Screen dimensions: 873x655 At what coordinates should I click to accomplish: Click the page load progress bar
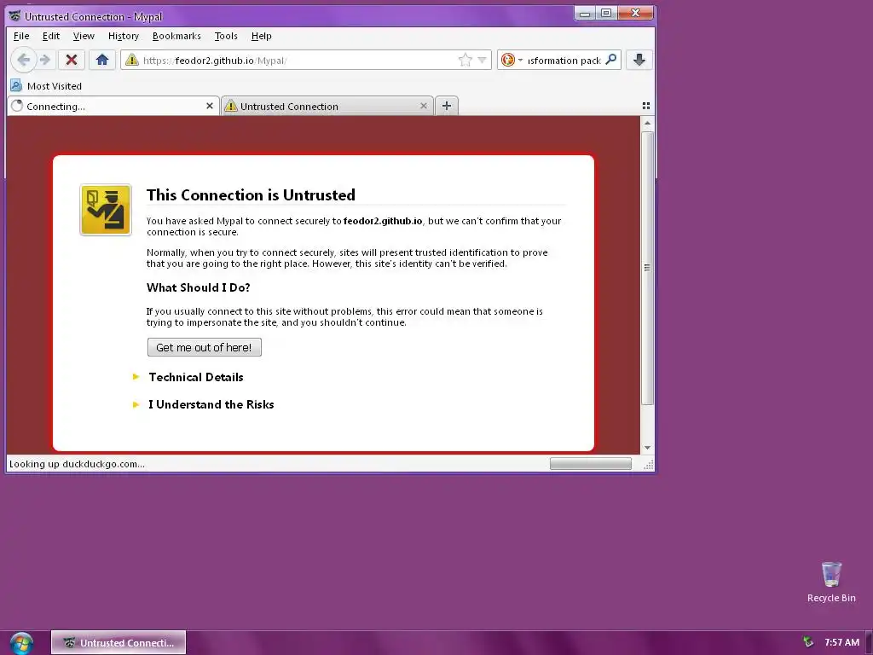[590, 463]
